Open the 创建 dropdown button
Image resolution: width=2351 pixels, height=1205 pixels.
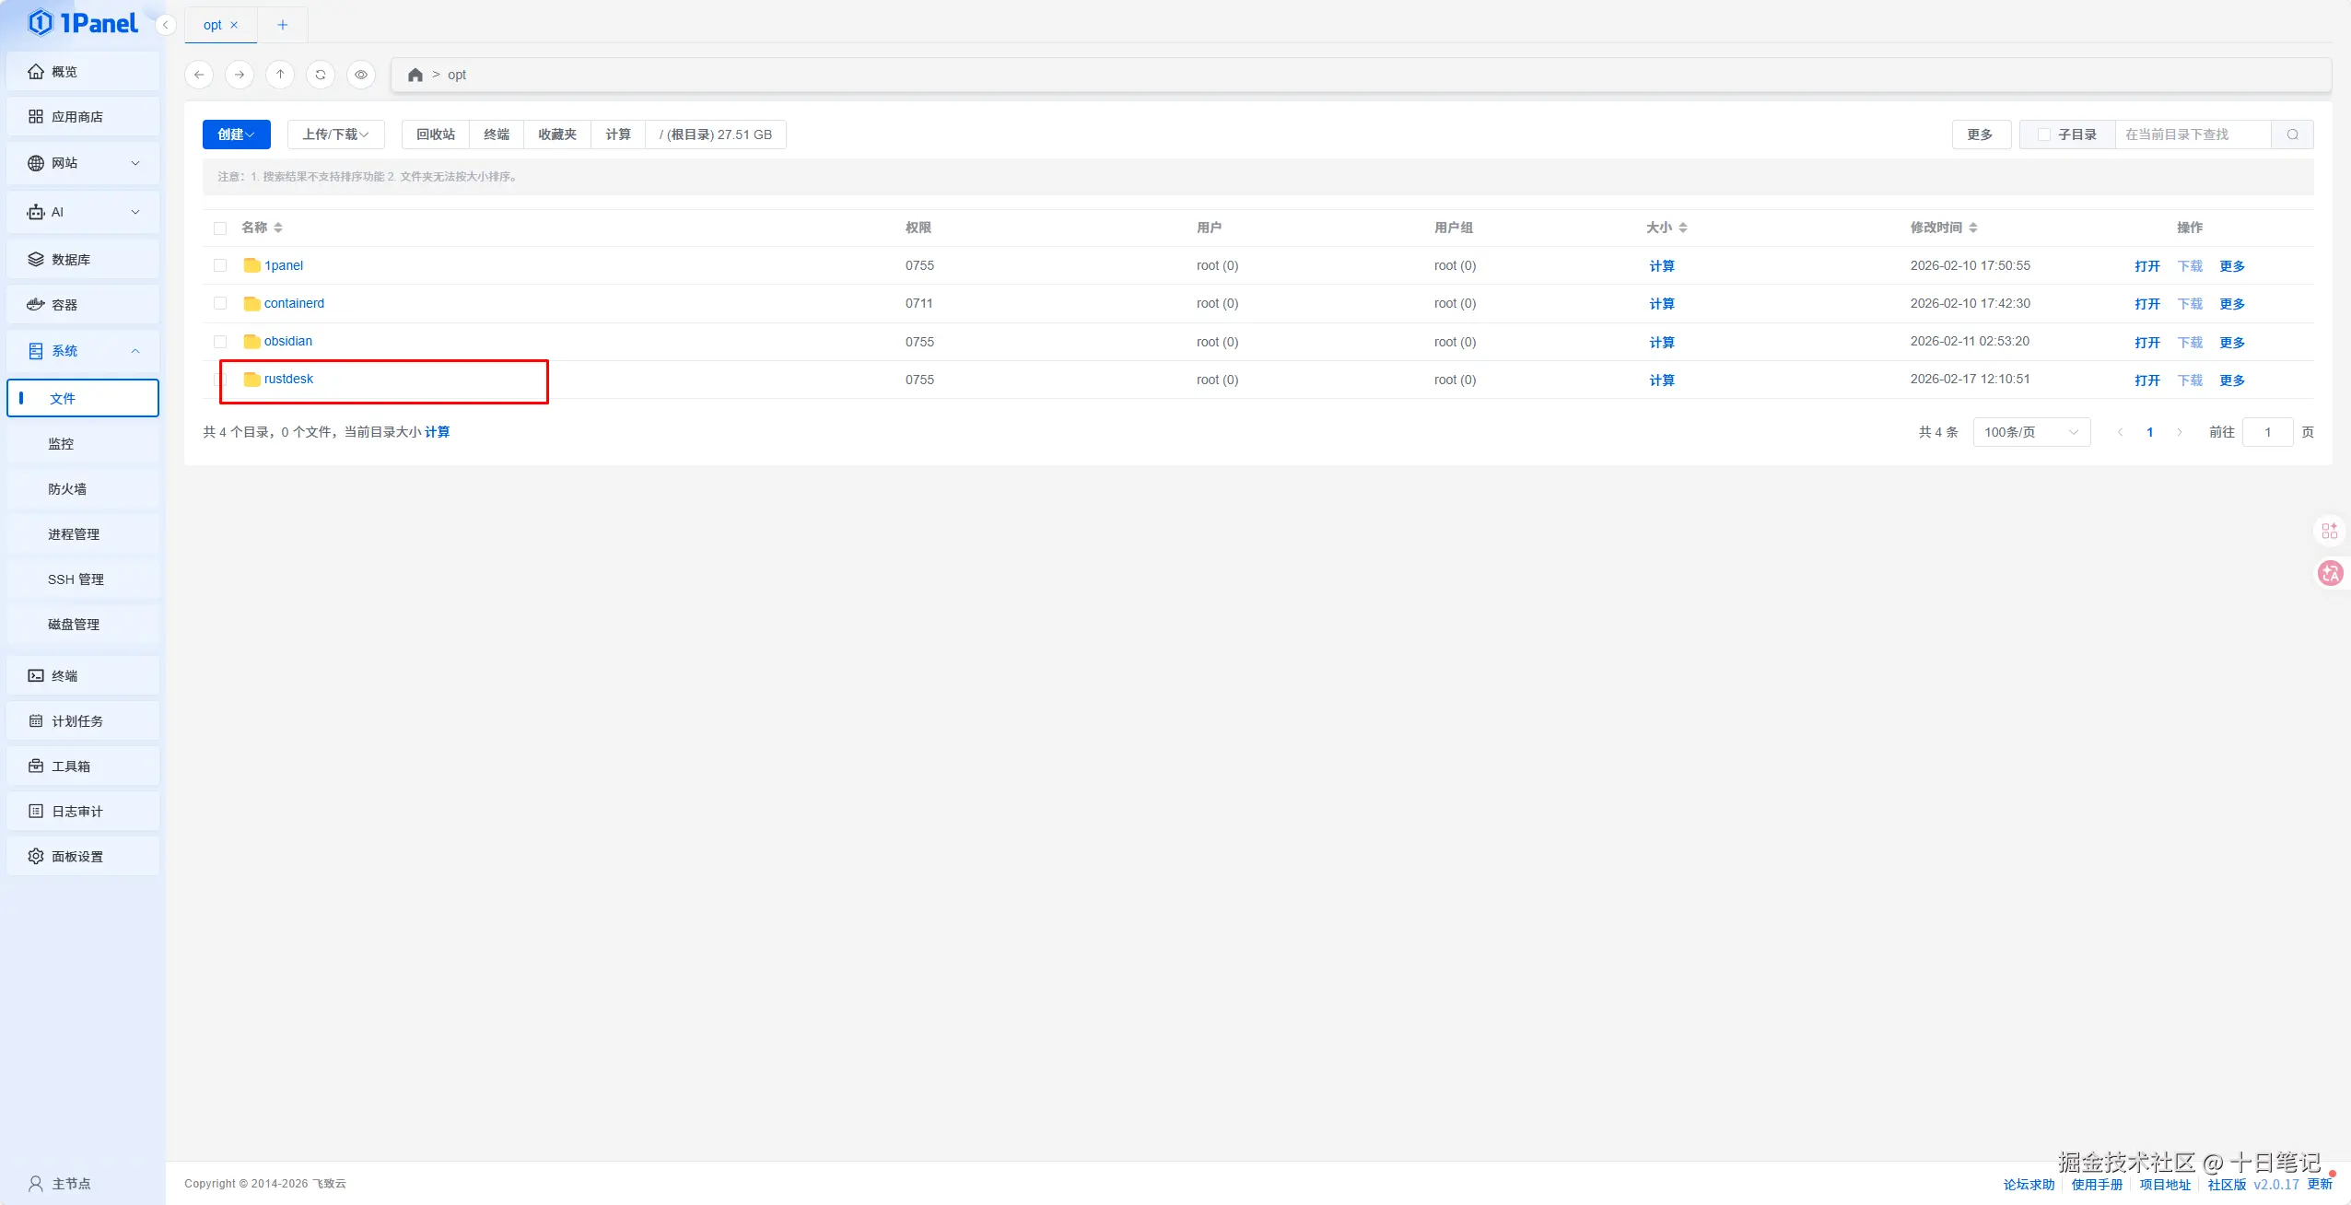point(236,135)
